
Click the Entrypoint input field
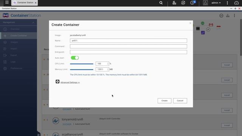tap(129, 52)
